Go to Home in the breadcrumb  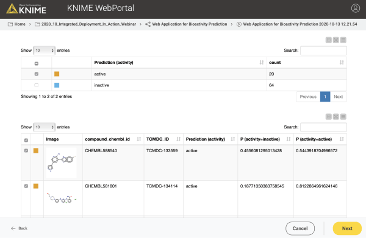click(20, 24)
